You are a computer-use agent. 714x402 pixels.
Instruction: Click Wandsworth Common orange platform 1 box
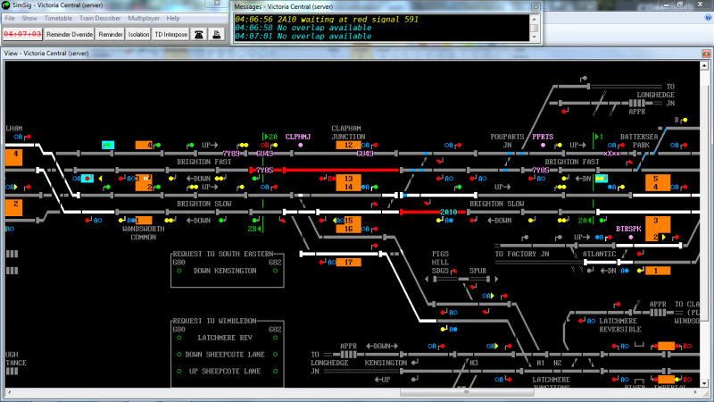[x=144, y=221]
